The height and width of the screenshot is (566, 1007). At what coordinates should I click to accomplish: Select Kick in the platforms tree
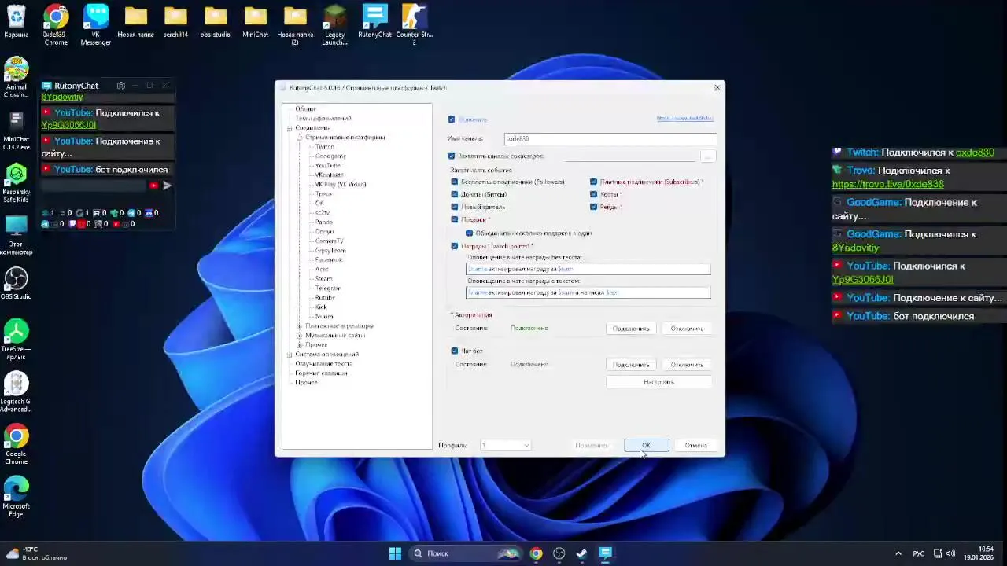(321, 307)
